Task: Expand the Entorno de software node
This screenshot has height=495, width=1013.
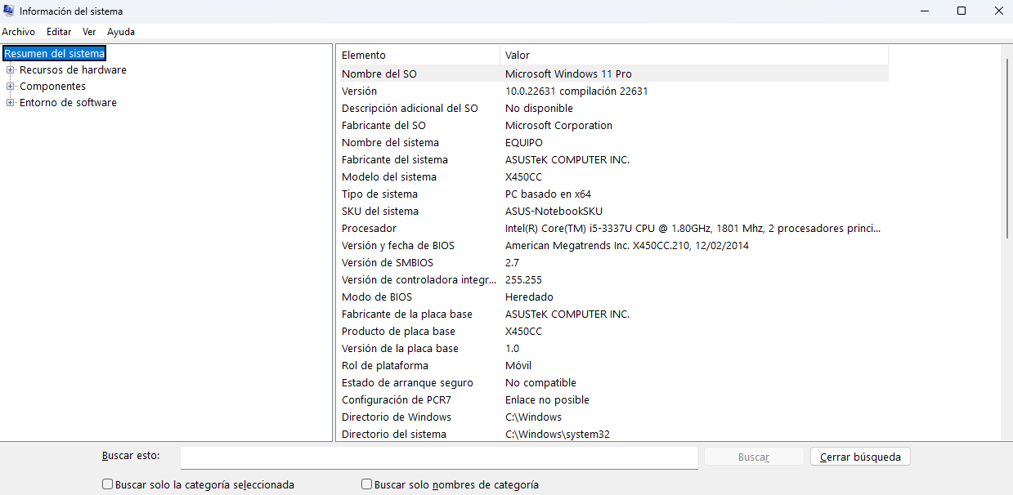Action: [x=11, y=103]
